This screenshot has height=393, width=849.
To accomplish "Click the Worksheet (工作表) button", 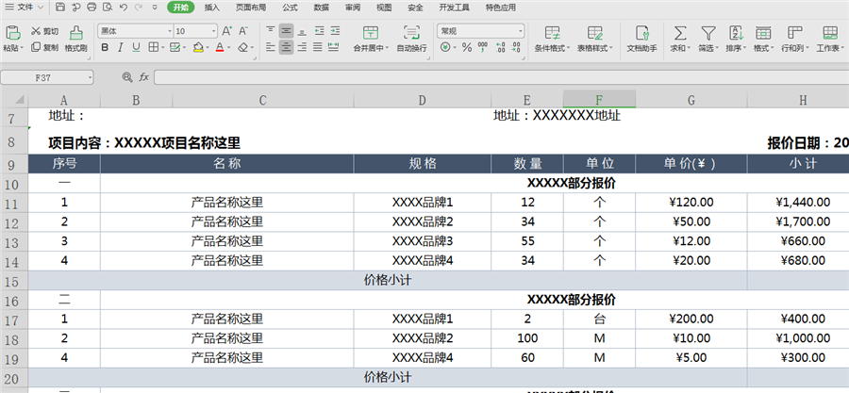I will [x=830, y=39].
